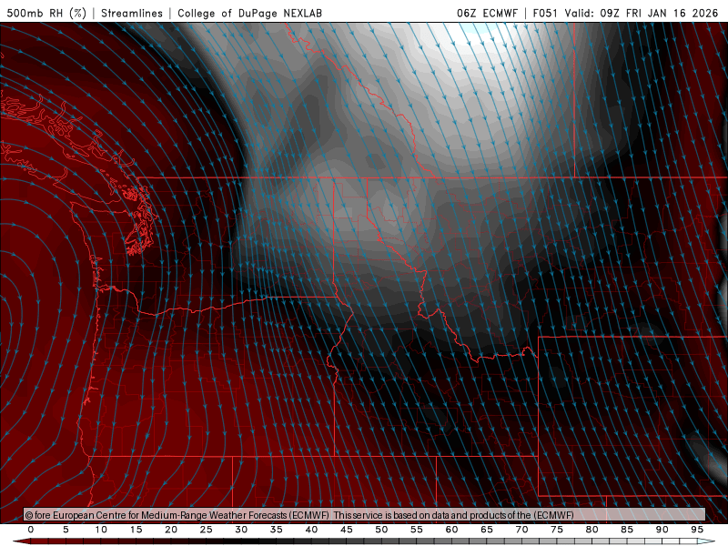This screenshot has width=728, height=546.
Task: Click the color scale label '95'
Action: [697, 530]
